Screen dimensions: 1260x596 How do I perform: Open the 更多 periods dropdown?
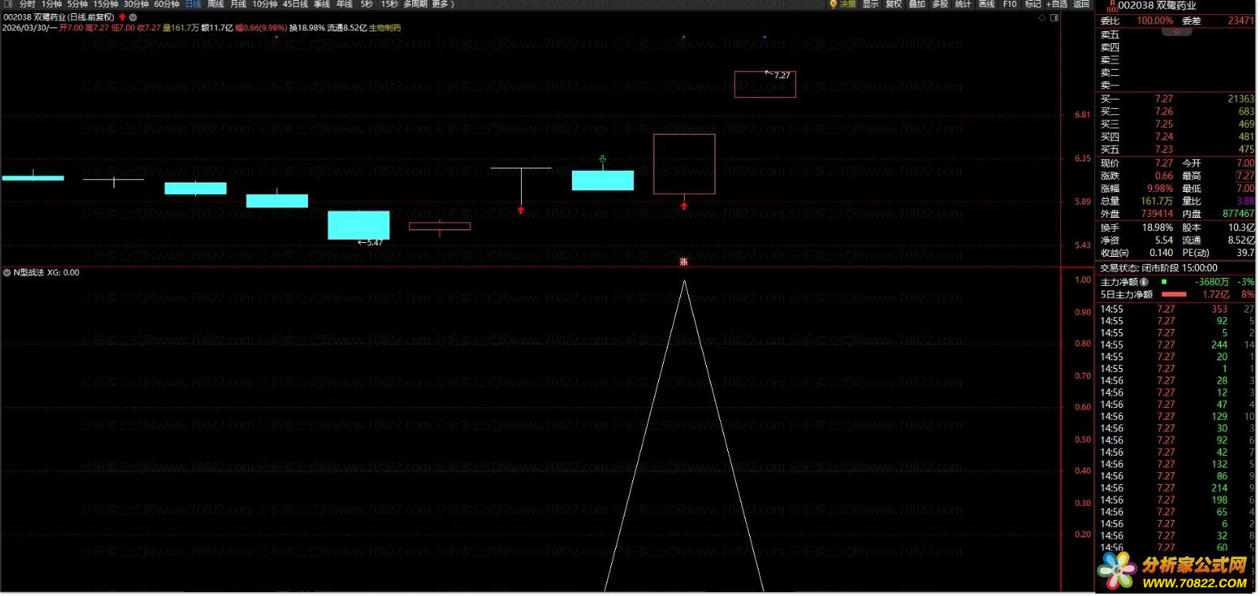pyautogui.click(x=441, y=5)
